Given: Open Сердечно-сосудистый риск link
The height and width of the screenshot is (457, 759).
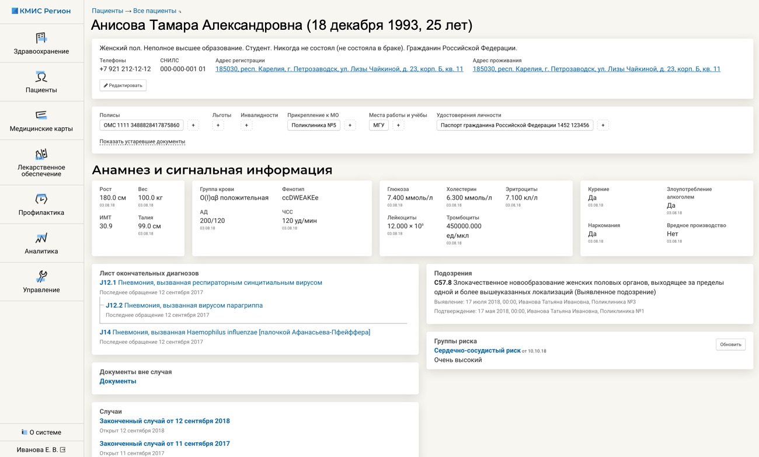Looking at the screenshot, I should pyautogui.click(x=477, y=351).
